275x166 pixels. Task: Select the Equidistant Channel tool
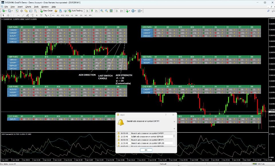click(27, 15)
